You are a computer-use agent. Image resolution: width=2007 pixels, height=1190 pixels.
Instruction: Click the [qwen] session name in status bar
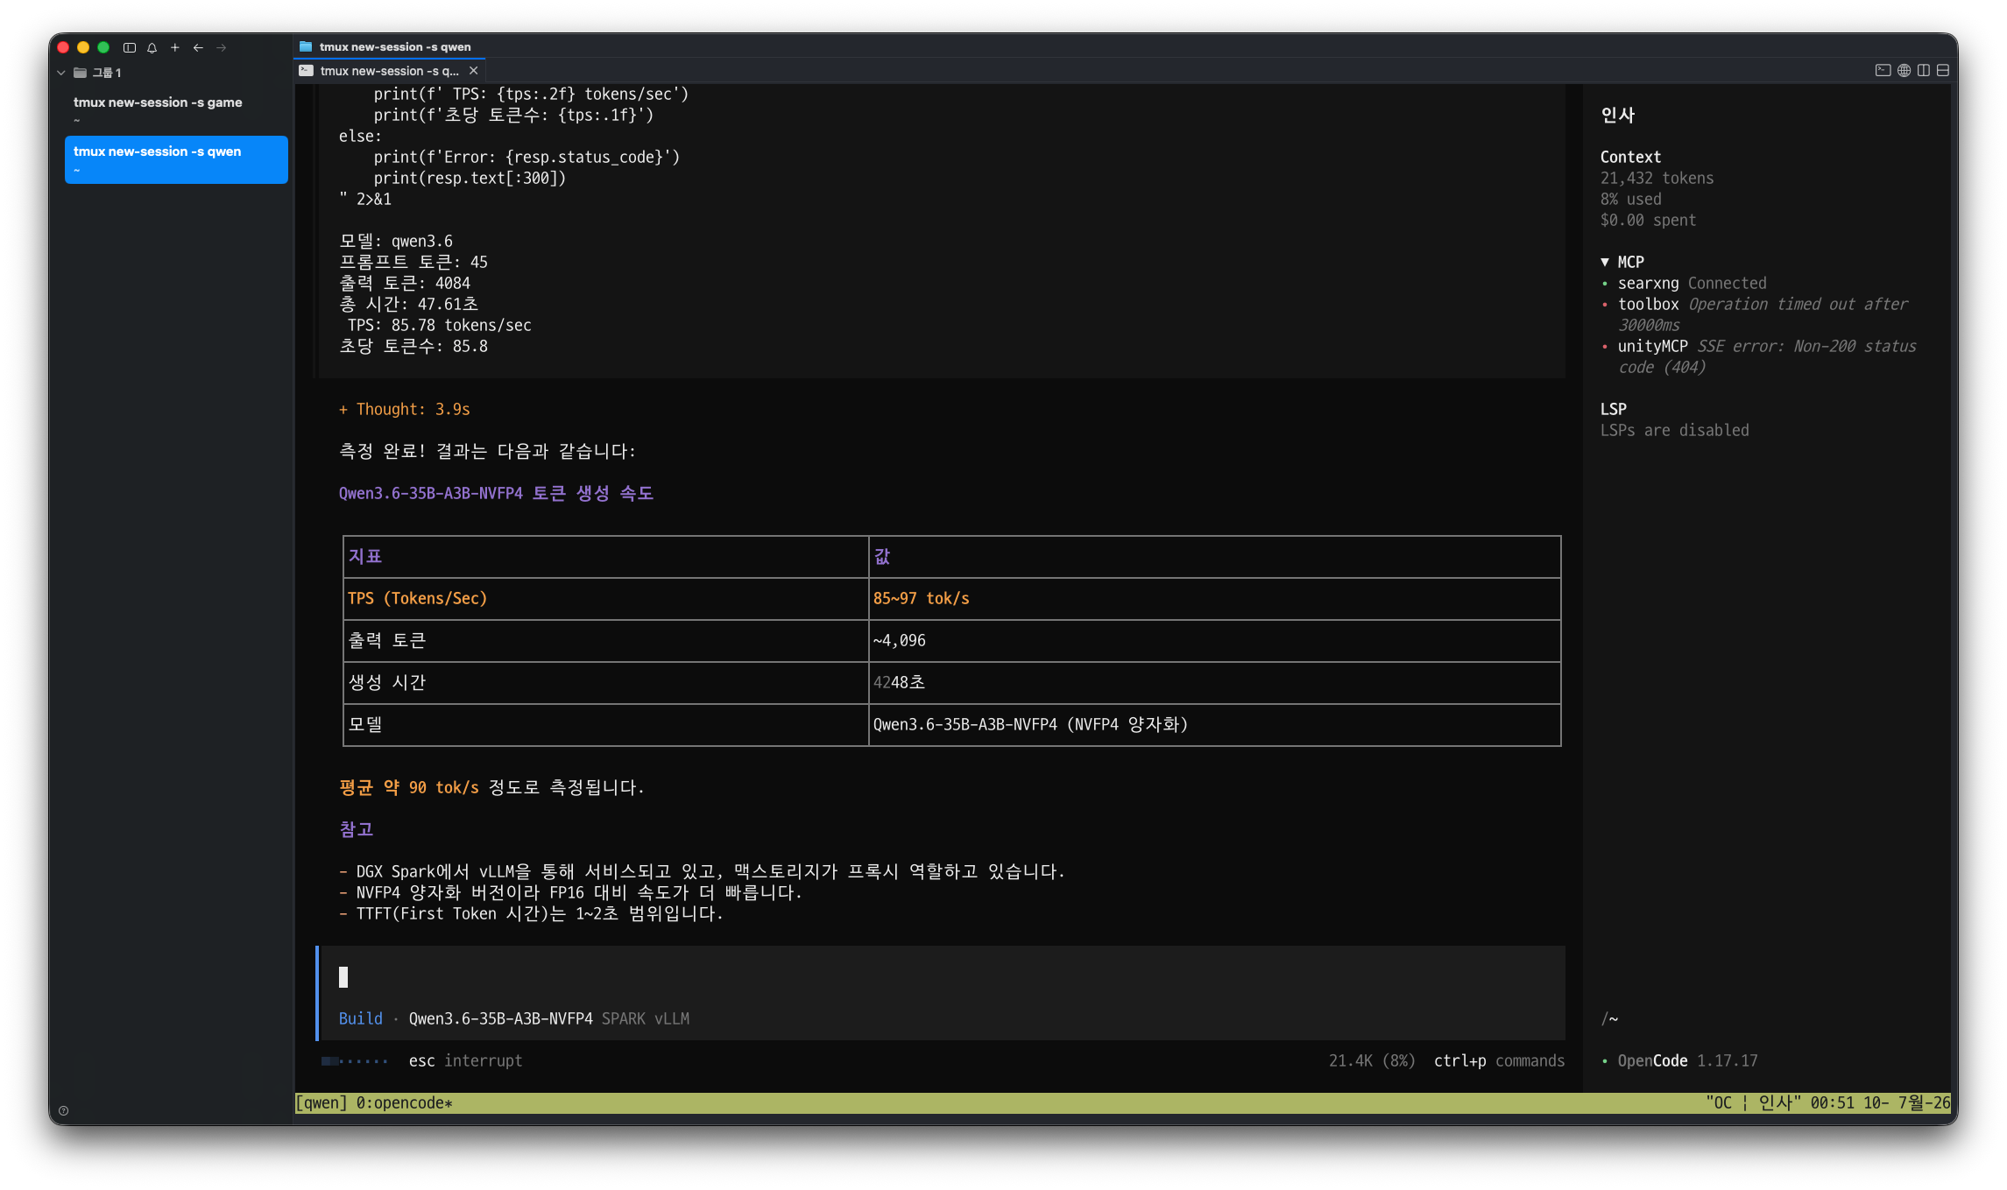(322, 1102)
